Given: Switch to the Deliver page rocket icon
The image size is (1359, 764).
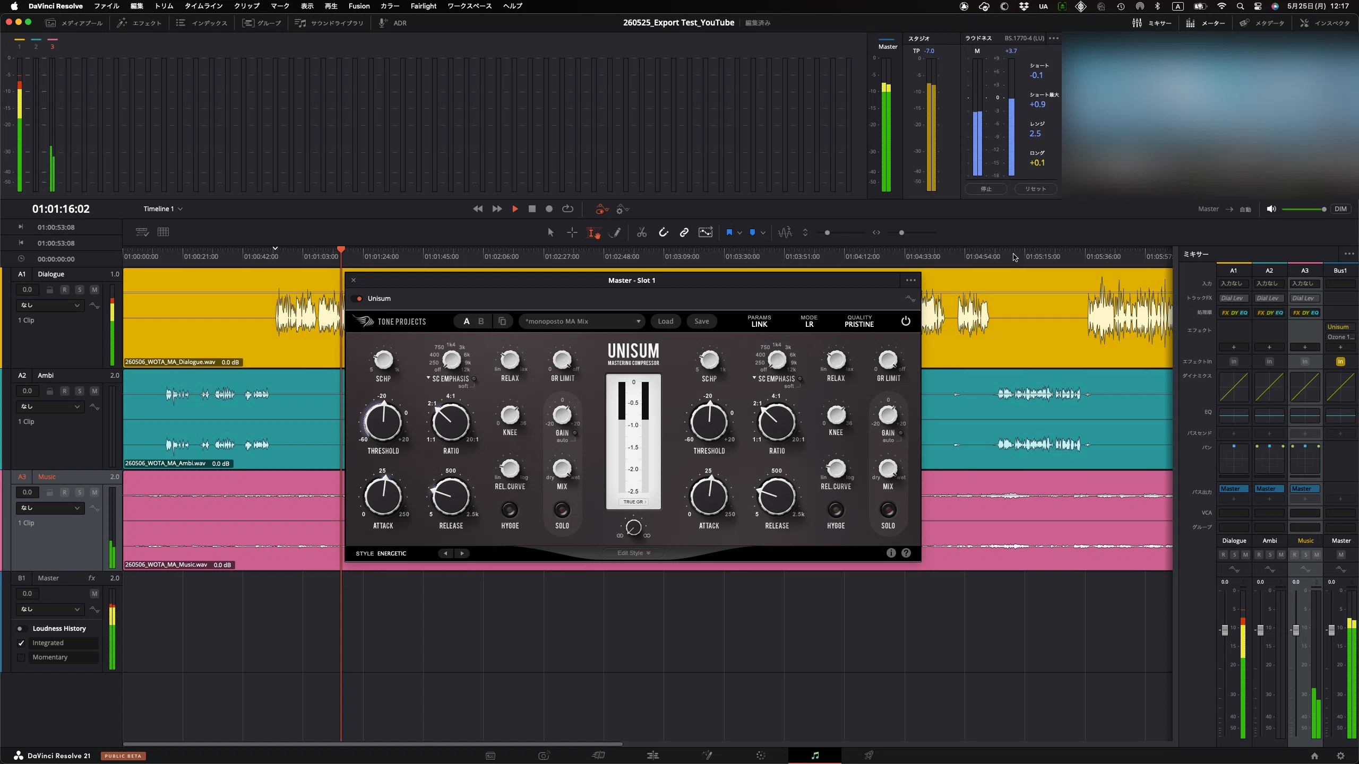Looking at the screenshot, I should pos(869,756).
